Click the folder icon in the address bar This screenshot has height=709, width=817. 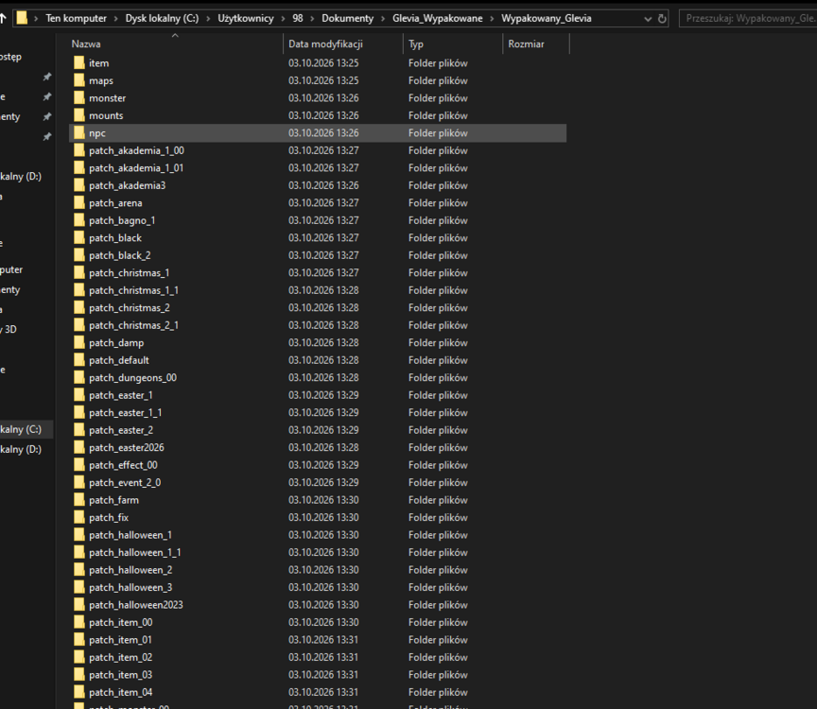(22, 18)
